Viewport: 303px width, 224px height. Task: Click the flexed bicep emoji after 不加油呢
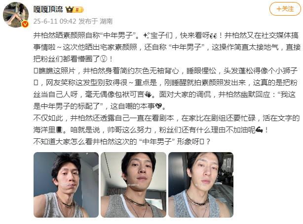(x=259, y=130)
